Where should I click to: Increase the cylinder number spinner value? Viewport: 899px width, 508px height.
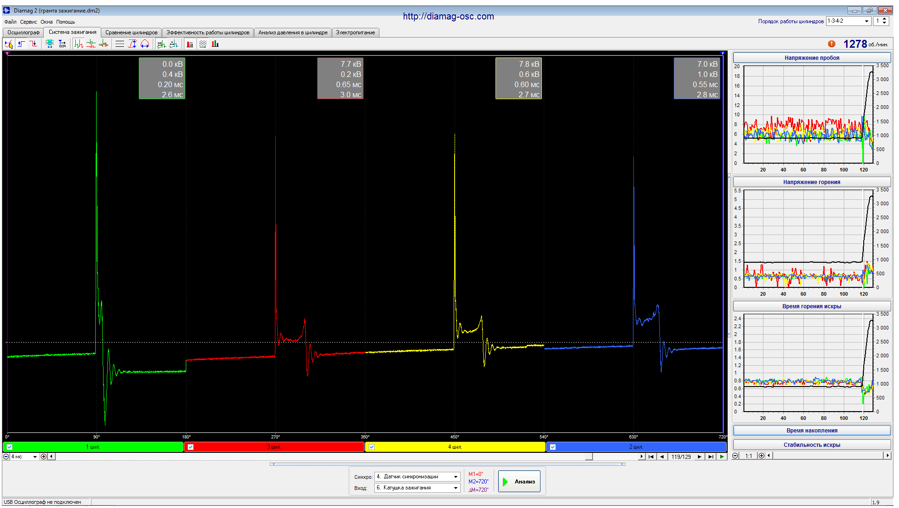pyautogui.click(x=884, y=19)
